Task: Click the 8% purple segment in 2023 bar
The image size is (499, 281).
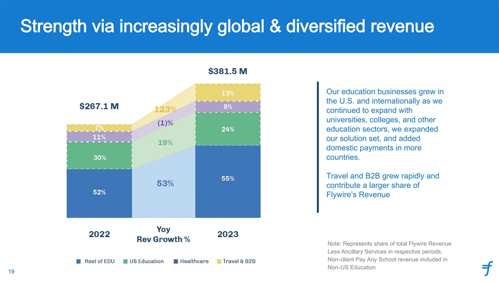Action: (227, 107)
